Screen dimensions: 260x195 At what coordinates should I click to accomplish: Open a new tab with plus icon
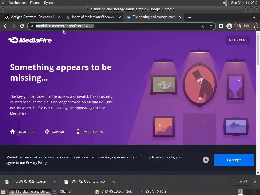(x=190, y=17)
